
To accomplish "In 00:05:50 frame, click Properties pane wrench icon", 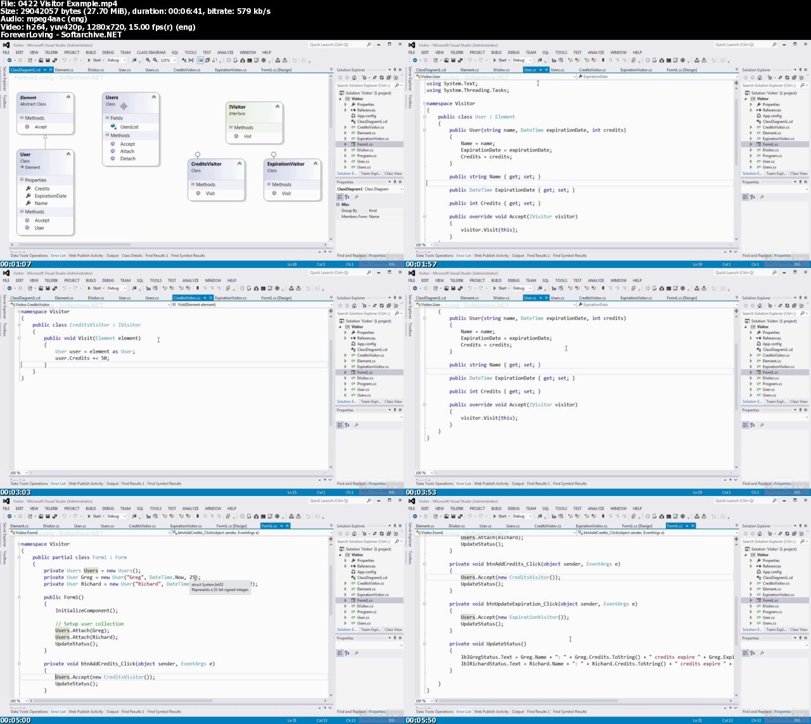I will pyautogui.click(x=761, y=653).
